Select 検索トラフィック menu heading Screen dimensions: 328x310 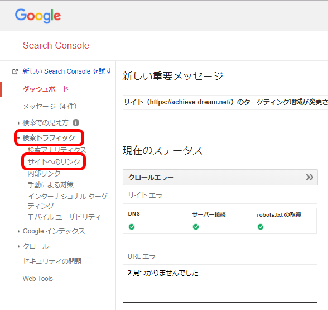49,137
